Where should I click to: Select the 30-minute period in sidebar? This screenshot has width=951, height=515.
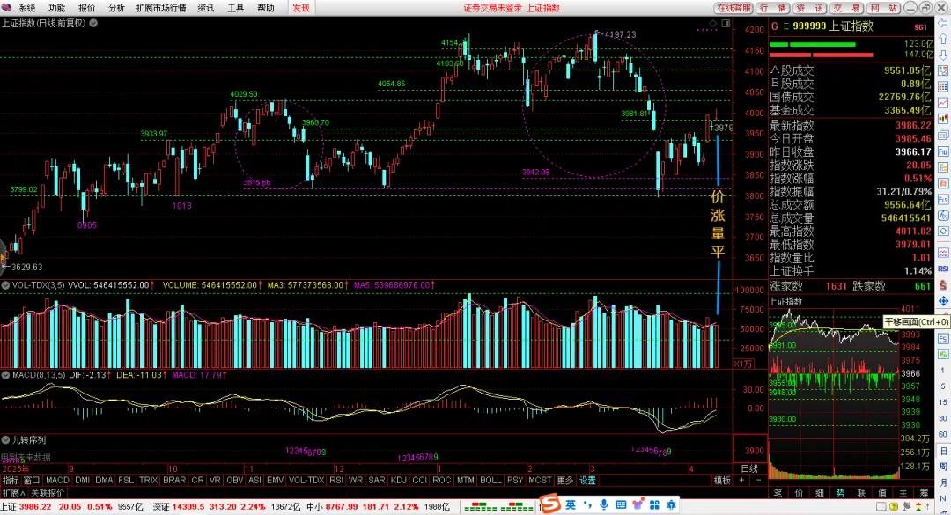943,418
